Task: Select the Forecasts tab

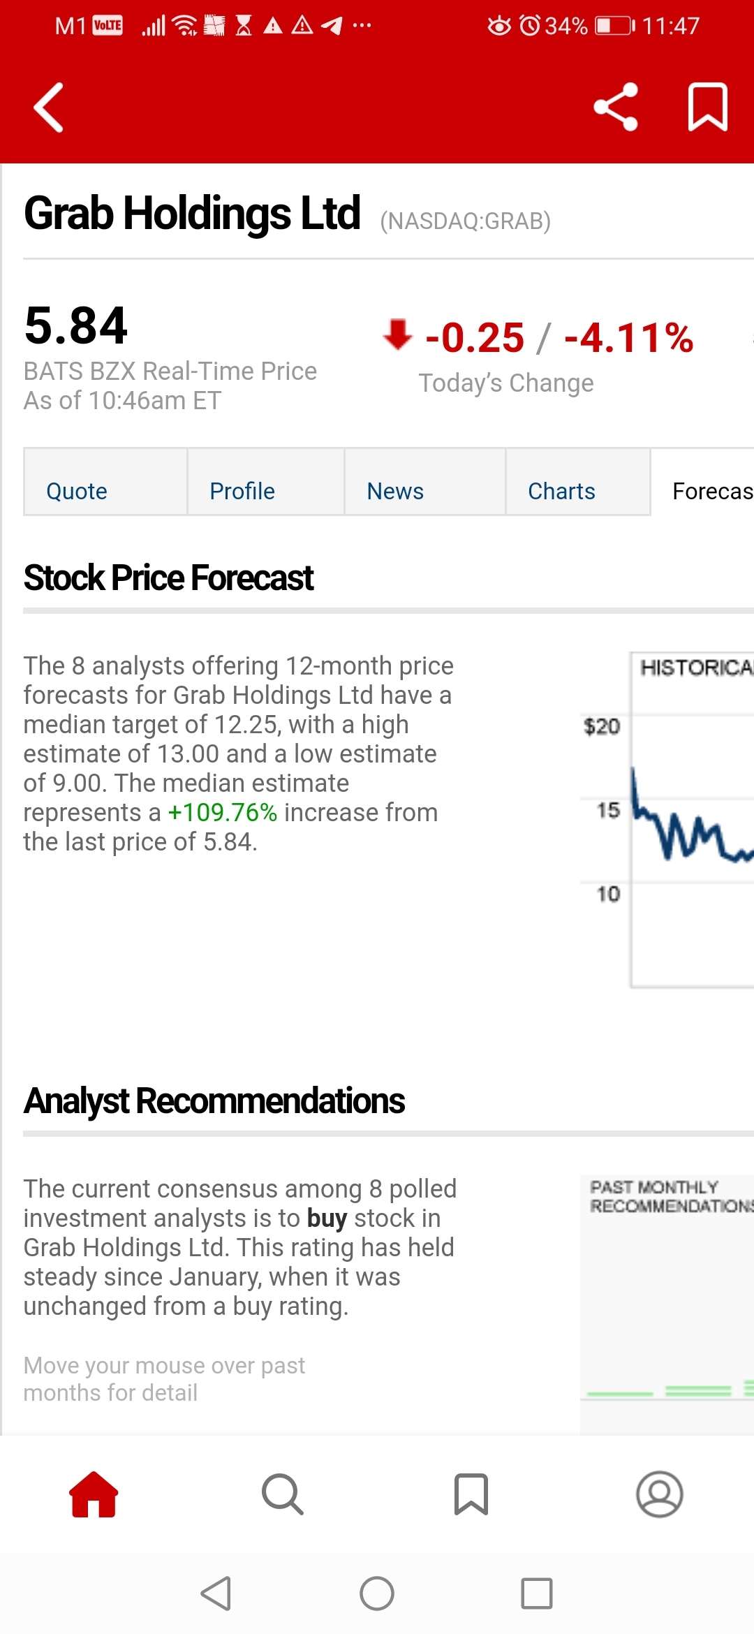Action: (709, 491)
